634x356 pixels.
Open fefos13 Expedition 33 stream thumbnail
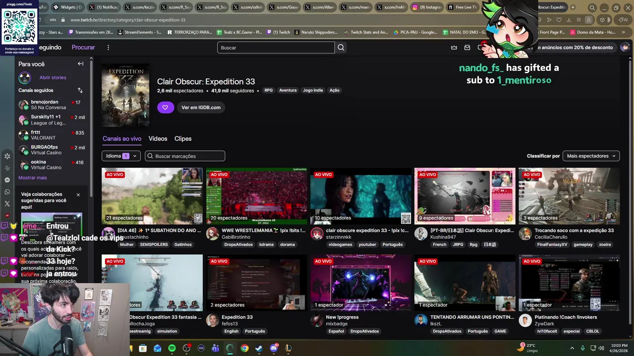click(x=257, y=283)
